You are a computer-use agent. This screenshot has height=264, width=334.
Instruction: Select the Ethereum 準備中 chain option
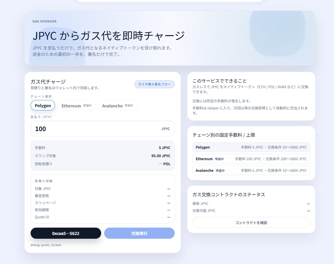[x=76, y=106]
